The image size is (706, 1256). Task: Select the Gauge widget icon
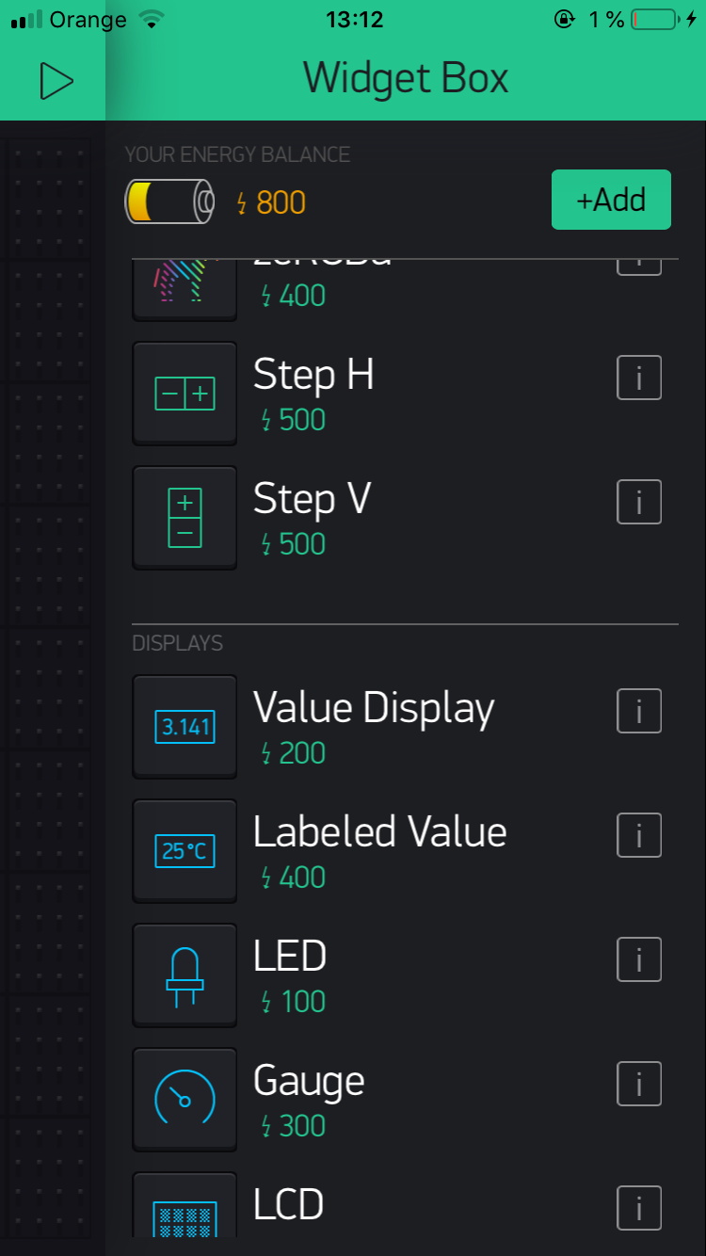pyautogui.click(x=185, y=1100)
